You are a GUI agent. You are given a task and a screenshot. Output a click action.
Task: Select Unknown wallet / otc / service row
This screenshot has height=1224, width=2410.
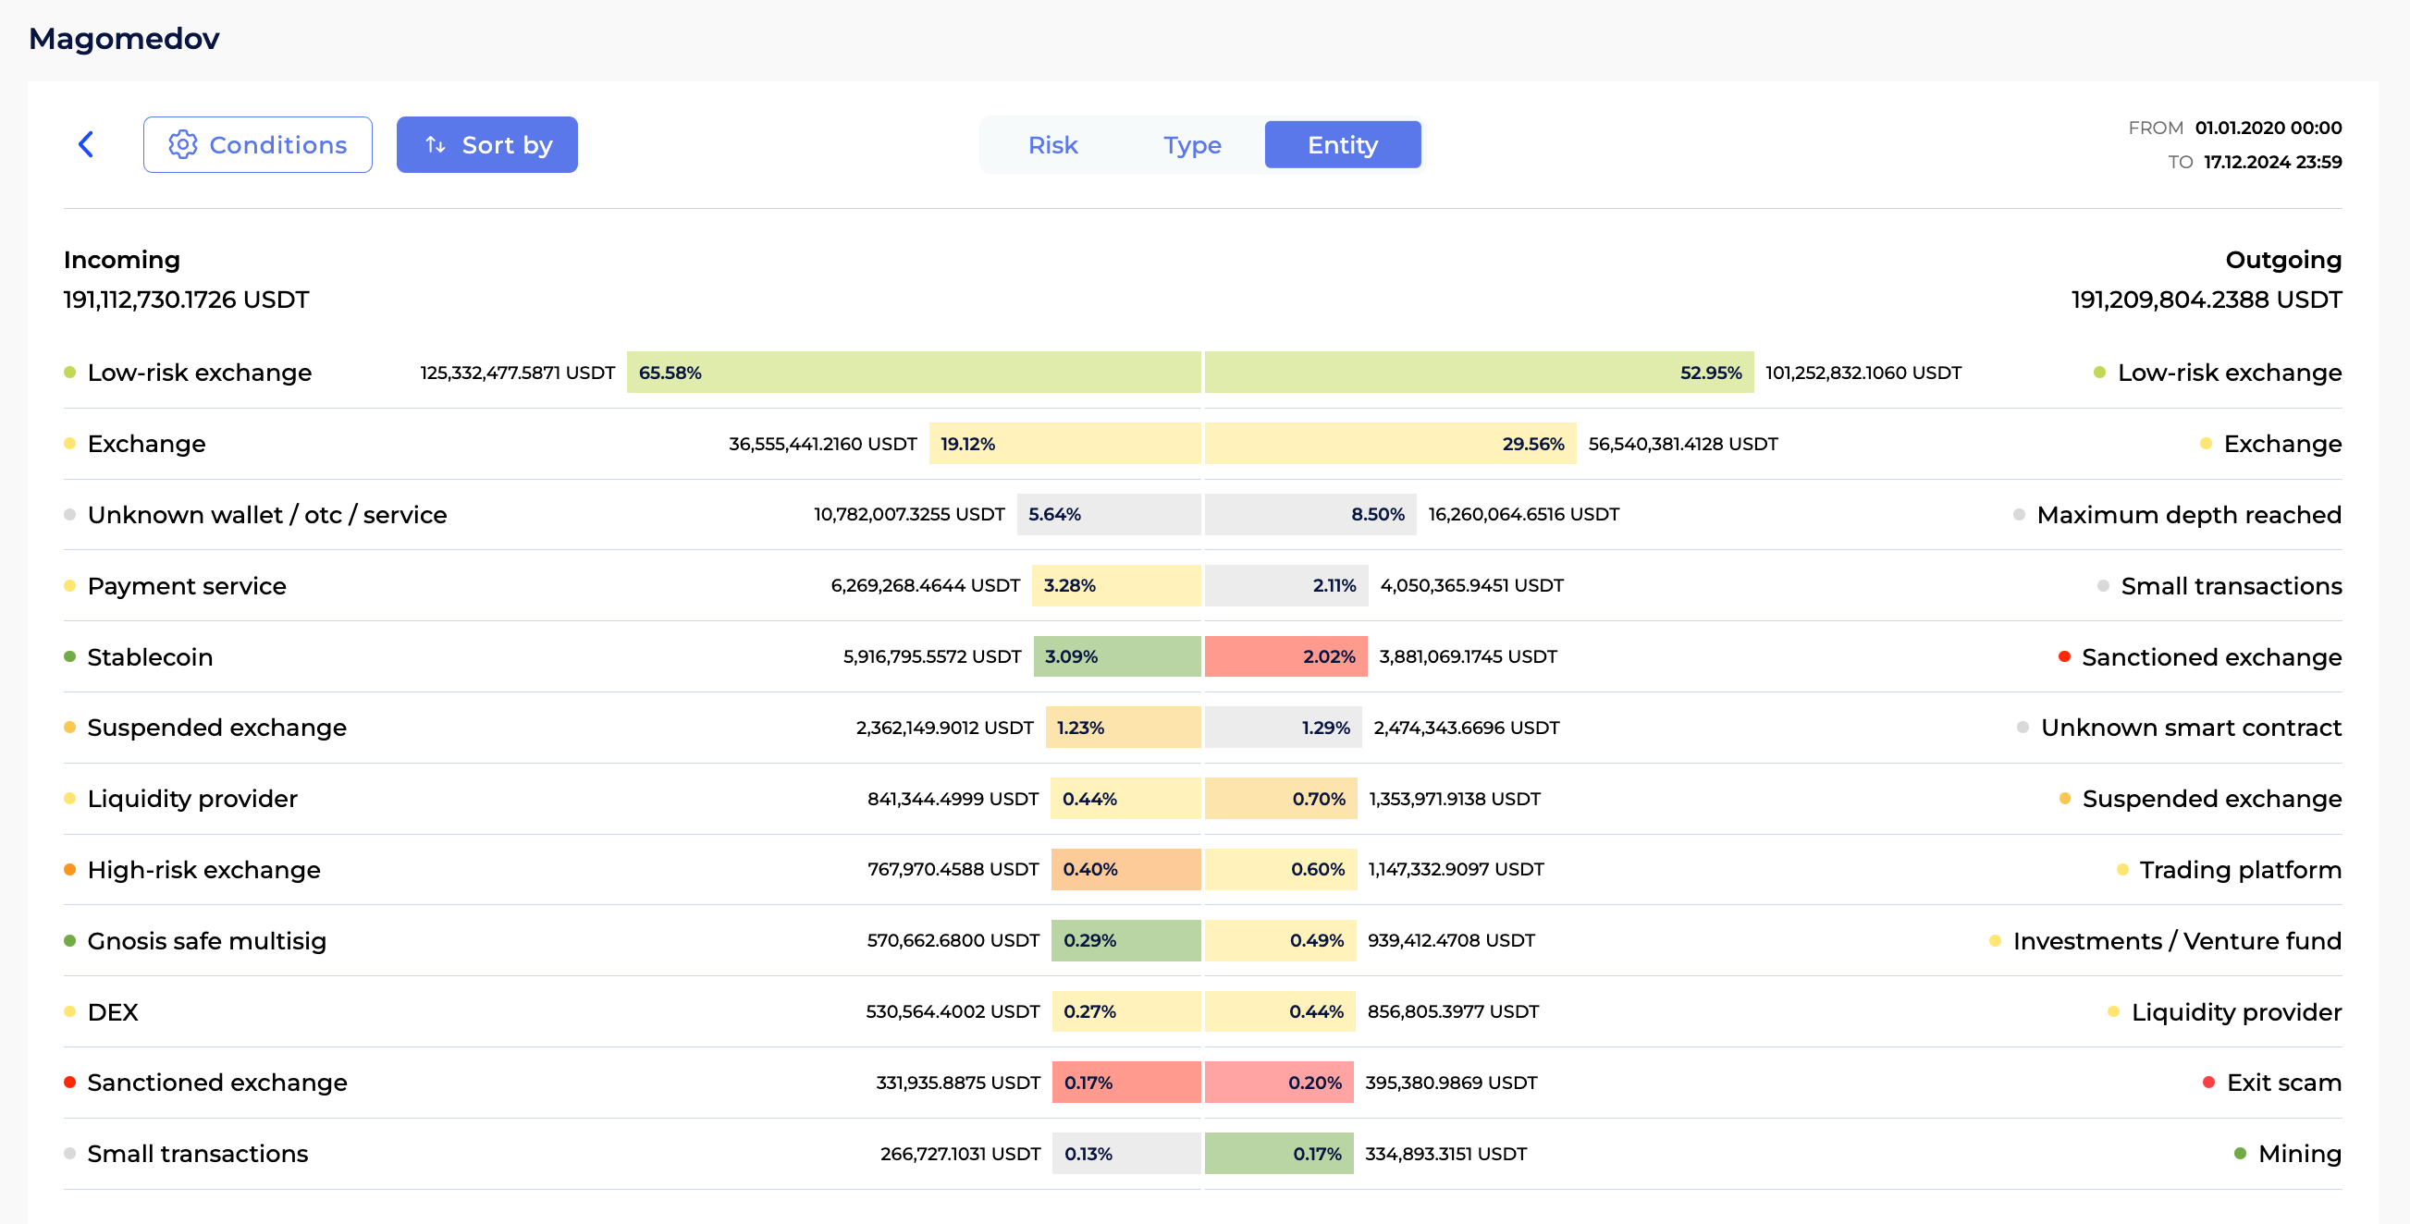pyautogui.click(x=266, y=514)
